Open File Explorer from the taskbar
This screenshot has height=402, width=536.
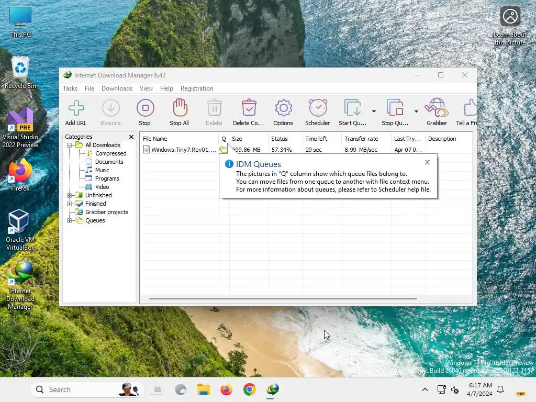click(204, 389)
